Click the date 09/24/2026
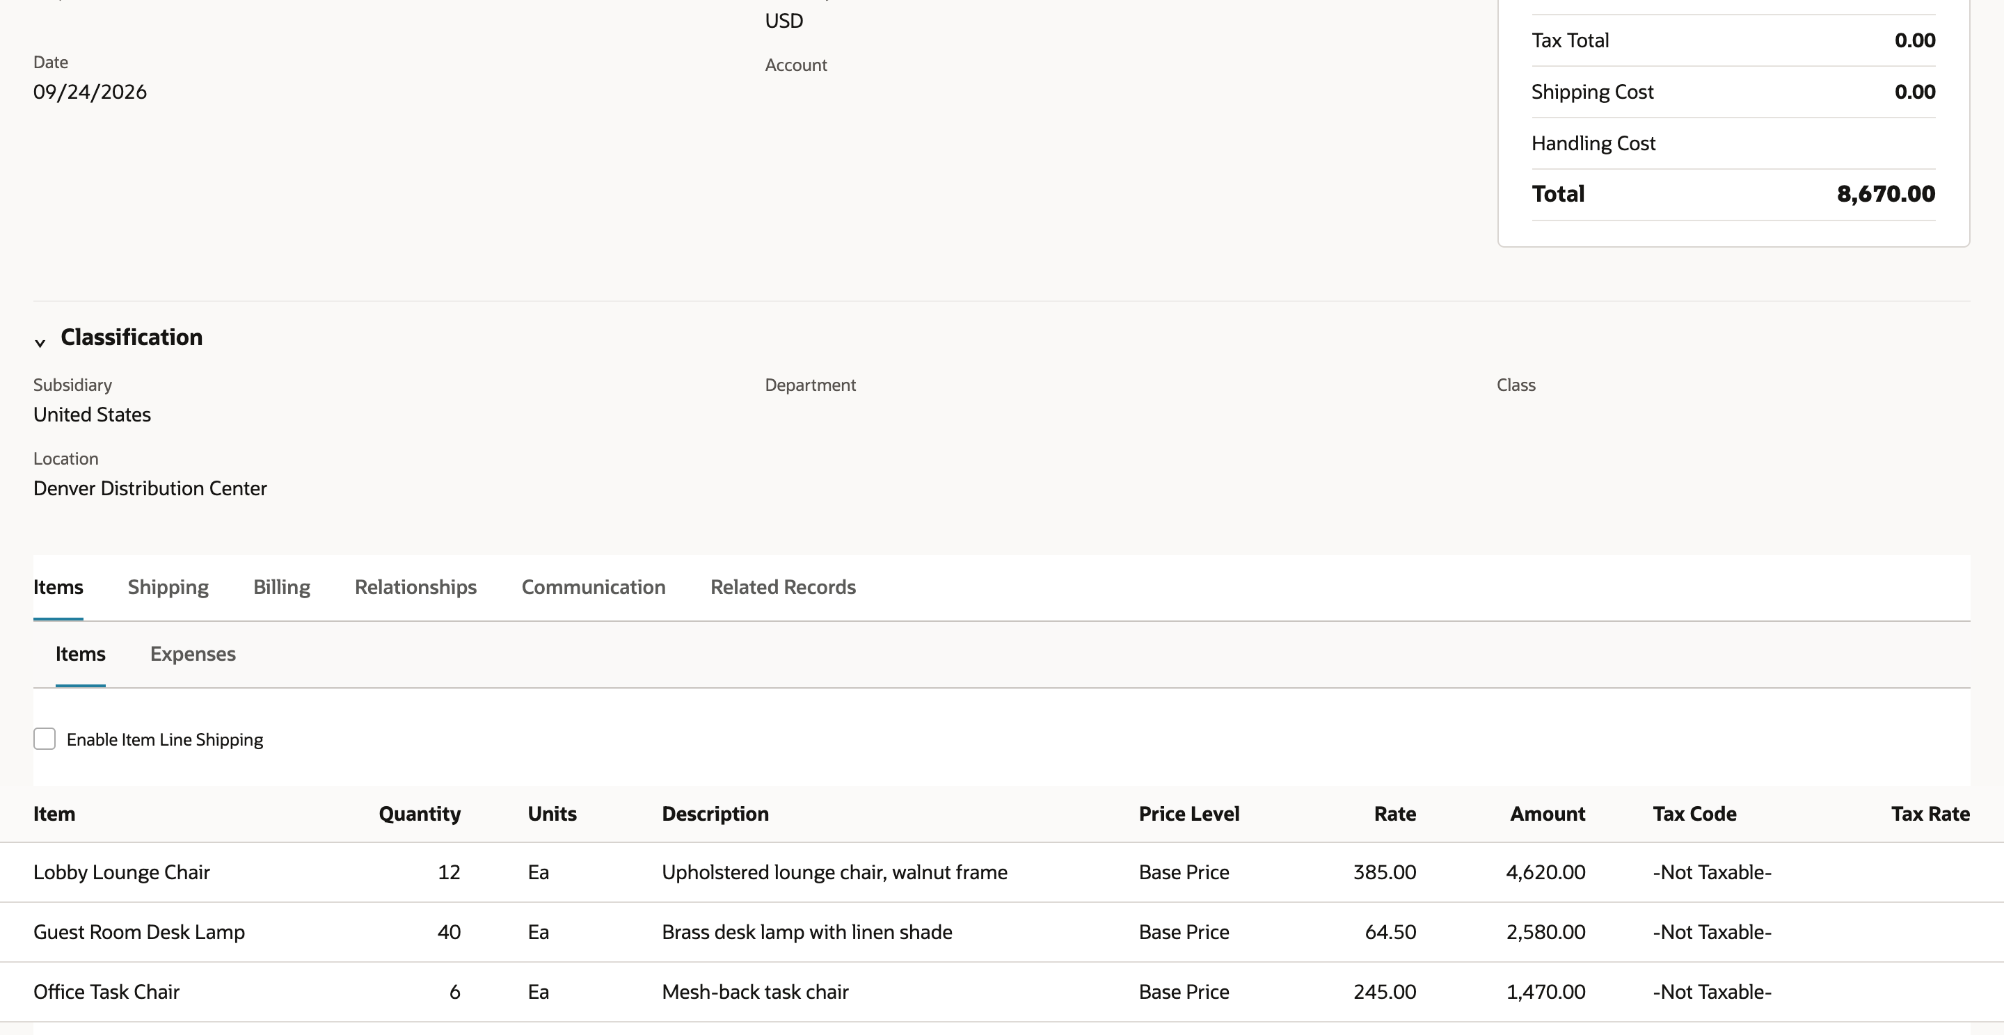Viewport: 2004px width, 1035px height. [x=90, y=92]
